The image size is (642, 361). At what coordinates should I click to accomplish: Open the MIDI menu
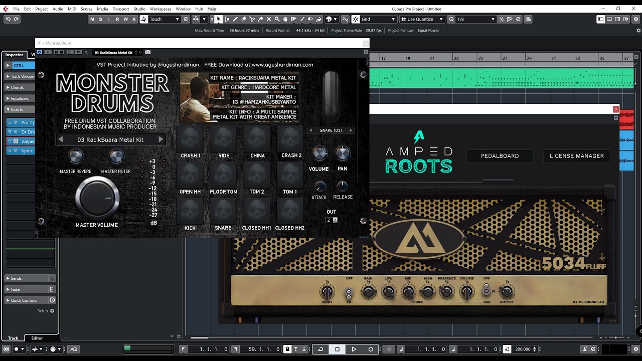click(72, 9)
